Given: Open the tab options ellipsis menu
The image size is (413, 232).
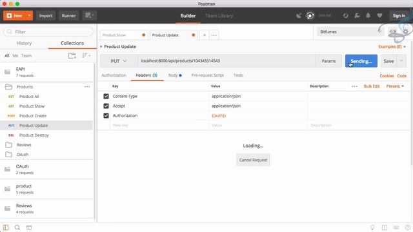Looking at the screenshot, I should coord(214,35).
